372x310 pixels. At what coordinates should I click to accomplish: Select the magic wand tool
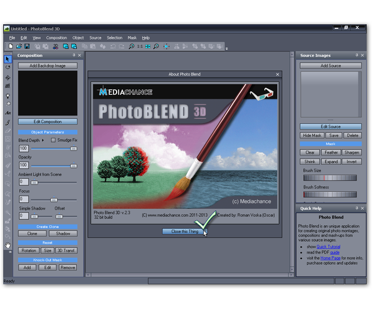(7, 213)
